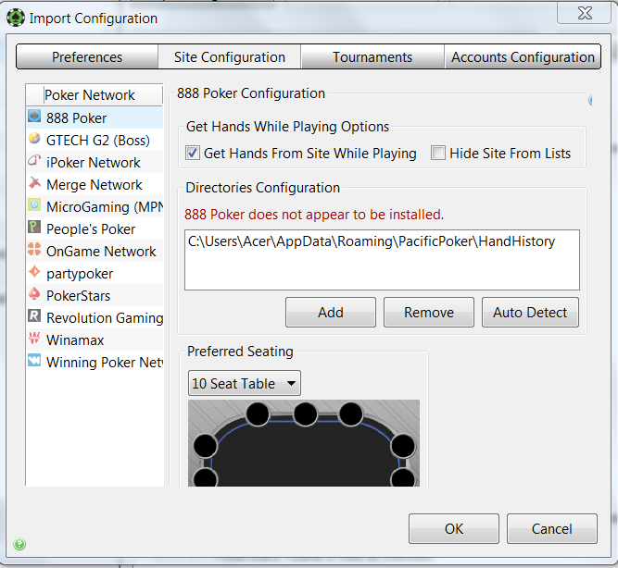This screenshot has height=568, width=618.
Task: Select the PacificPoker HandHistory directory path
Action: pyautogui.click(x=372, y=241)
